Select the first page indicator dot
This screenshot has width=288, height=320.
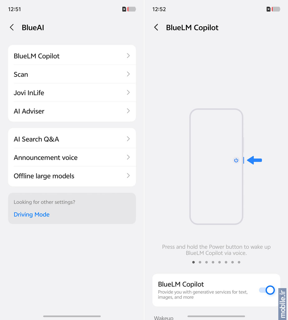coord(193,262)
